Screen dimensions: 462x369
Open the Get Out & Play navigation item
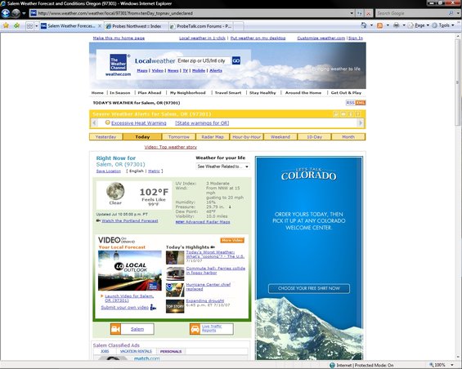click(x=346, y=93)
